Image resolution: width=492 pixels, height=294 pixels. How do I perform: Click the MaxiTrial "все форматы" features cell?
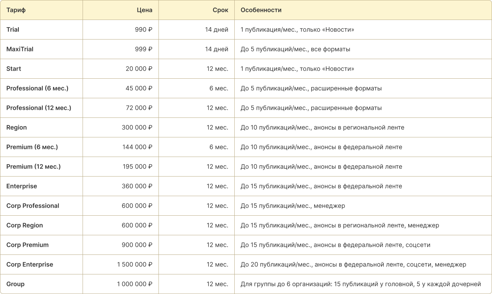pyautogui.click(x=295, y=49)
